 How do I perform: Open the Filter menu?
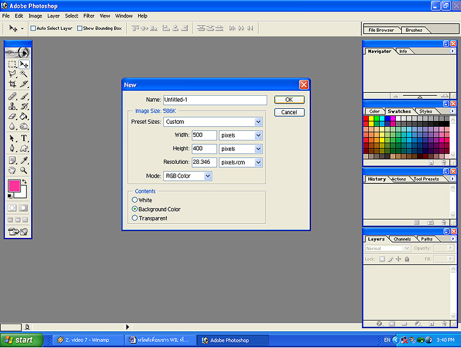[x=88, y=16]
